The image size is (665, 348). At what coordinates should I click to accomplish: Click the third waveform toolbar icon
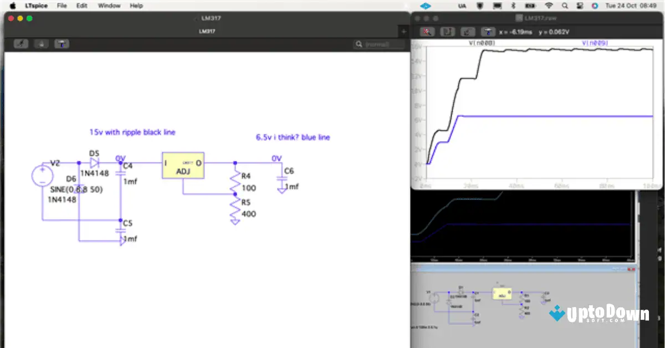coord(468,32)
